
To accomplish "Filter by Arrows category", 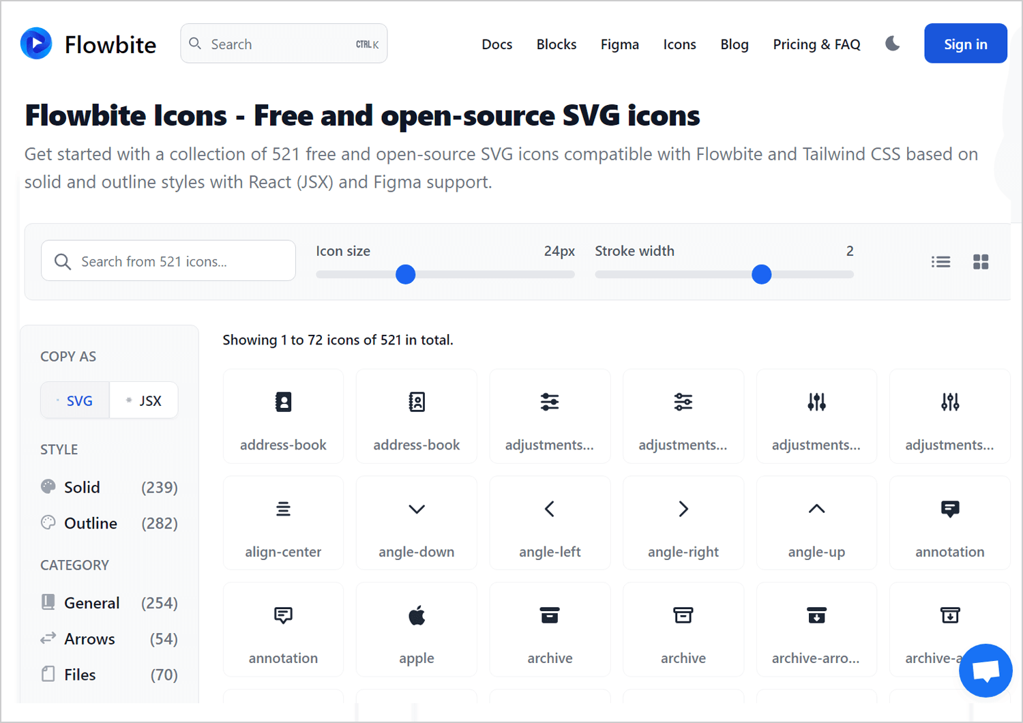I will pyautogui.click(x=109, y=639).
